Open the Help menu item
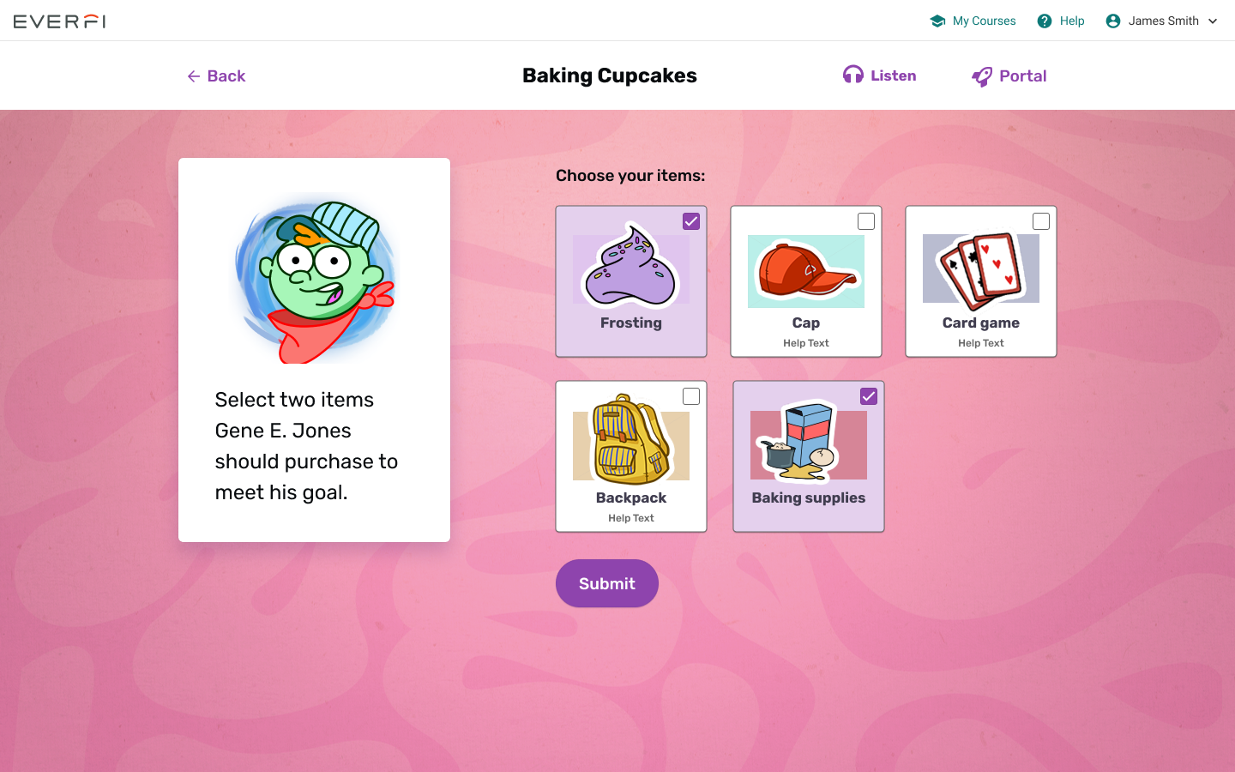The height and width of the screenshot is (772, 1235). pos(1072,21)
